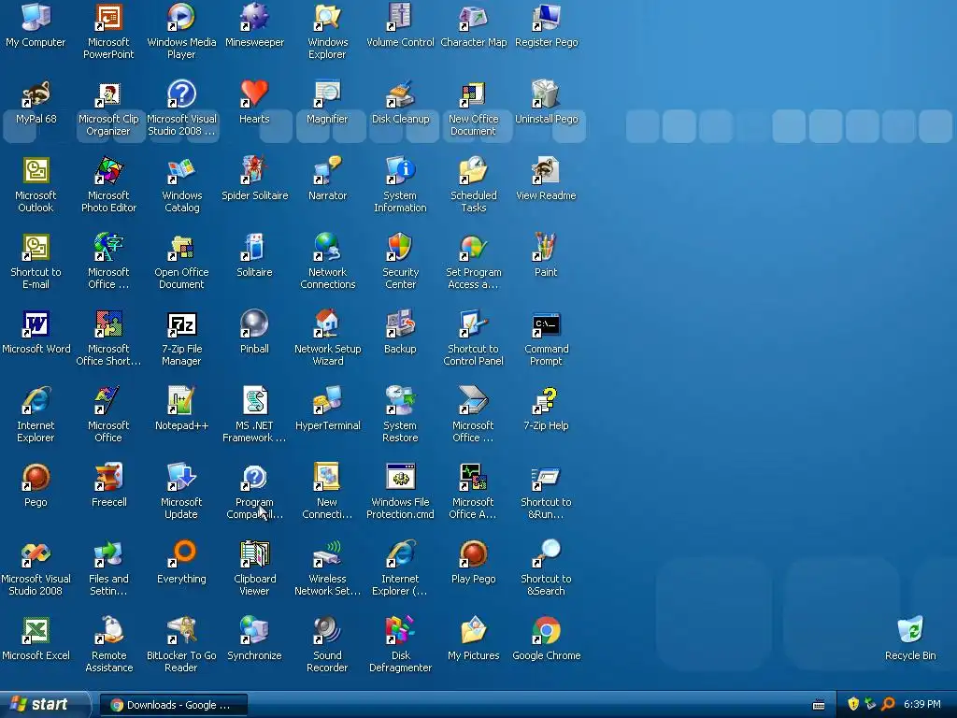The height and width of the screenshot is (718, 957).
Task: Click the Windows File Protection.cmd icon
Action: tap(400, 477)
